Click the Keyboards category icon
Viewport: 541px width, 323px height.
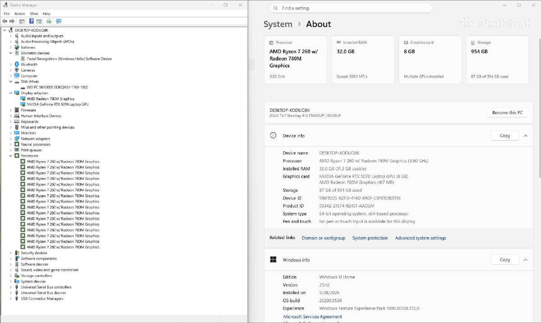(17, 121)
